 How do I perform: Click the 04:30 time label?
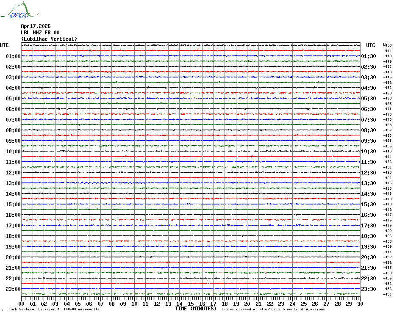(x=369, y=88)
